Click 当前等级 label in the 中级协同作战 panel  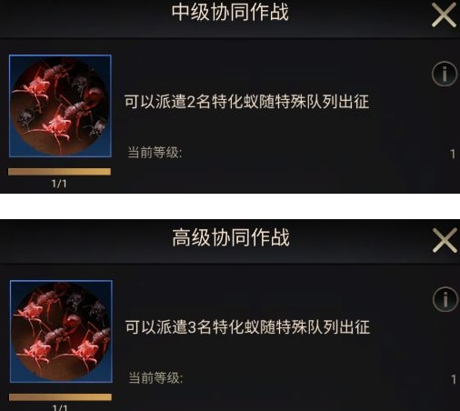tap(155, 153)
